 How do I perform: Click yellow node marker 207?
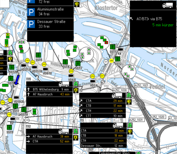click(33, 62)
